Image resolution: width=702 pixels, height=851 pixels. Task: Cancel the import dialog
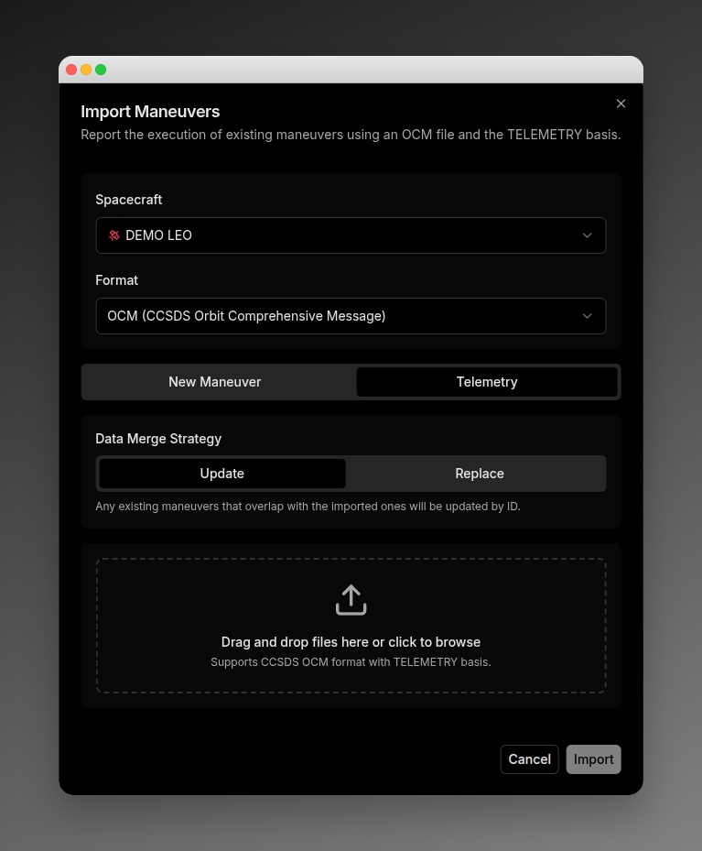coord(529,759)
